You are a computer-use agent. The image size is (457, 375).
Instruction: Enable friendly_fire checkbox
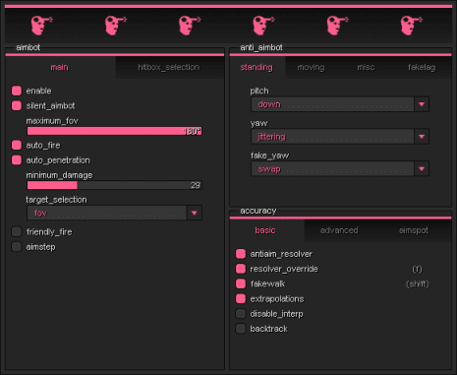[x=17, y=232]
